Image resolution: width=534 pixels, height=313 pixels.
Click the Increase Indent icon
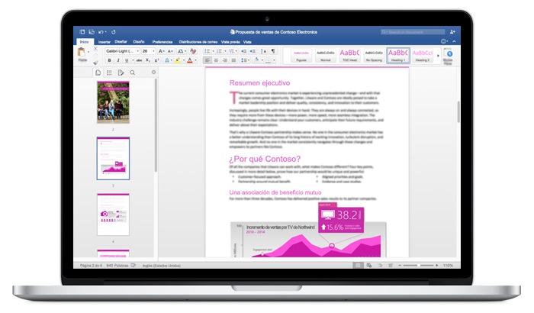(x=253, y=51)
